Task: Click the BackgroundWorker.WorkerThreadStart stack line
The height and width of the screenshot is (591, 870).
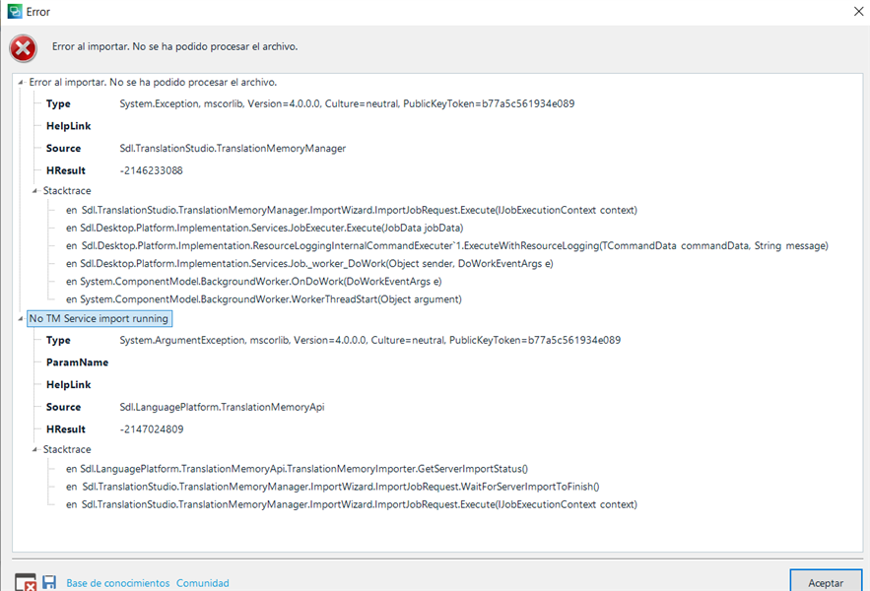Action: point(263,299)
